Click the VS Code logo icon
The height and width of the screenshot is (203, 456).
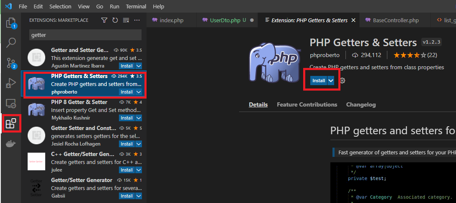coord(8,6)
